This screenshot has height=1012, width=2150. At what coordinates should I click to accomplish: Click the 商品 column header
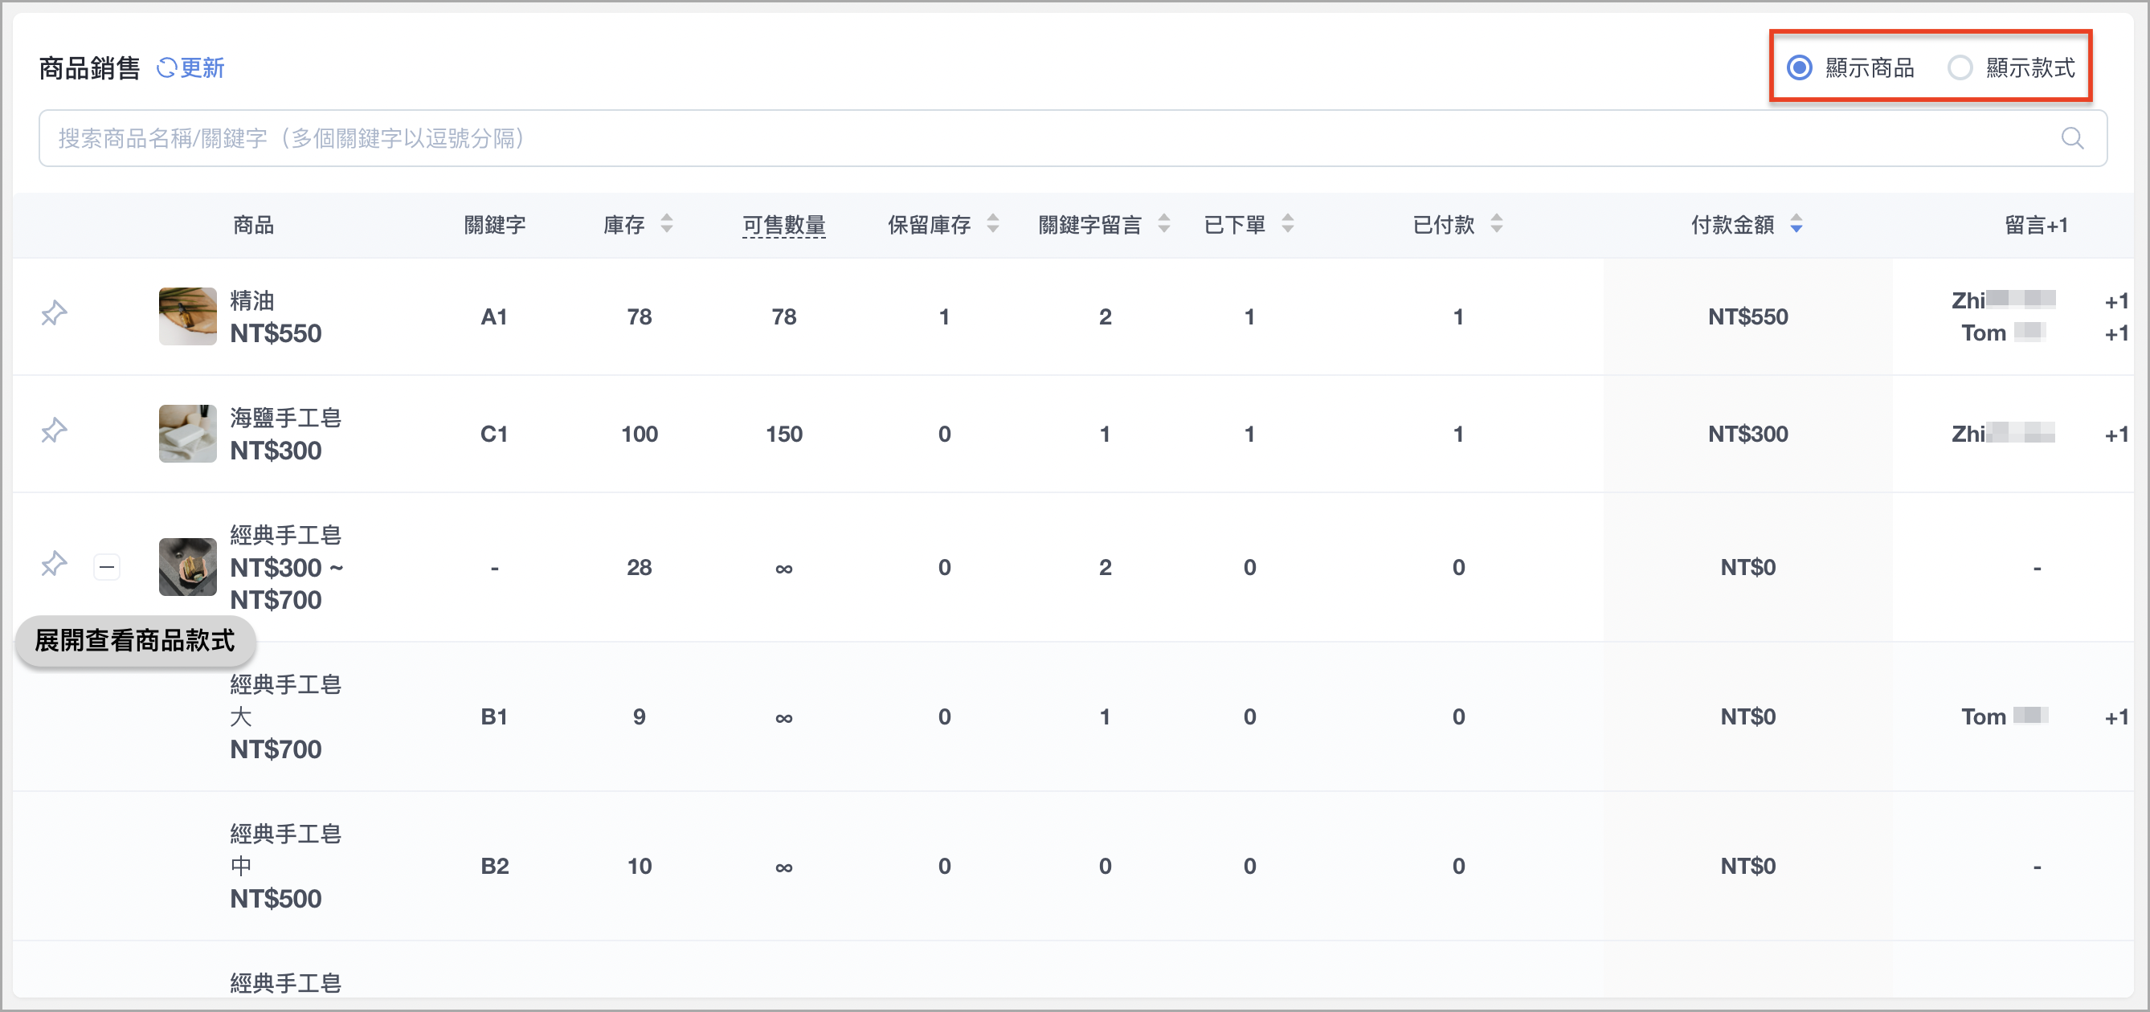point(254,224)
